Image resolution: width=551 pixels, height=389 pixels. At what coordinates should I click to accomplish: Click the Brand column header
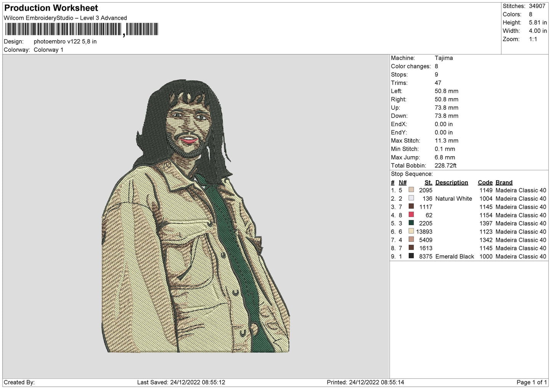click(x=504, y=182)
